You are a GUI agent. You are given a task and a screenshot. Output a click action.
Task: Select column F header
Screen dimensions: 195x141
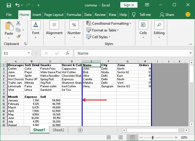click(x=109, y=61)
